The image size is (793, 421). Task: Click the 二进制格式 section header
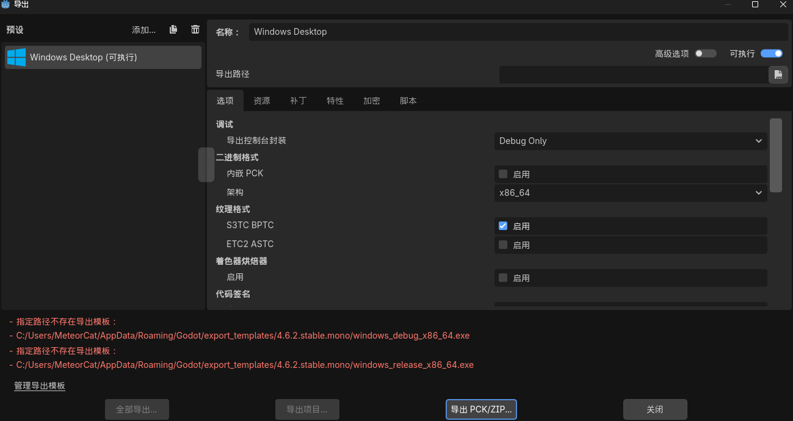(237, 157)
